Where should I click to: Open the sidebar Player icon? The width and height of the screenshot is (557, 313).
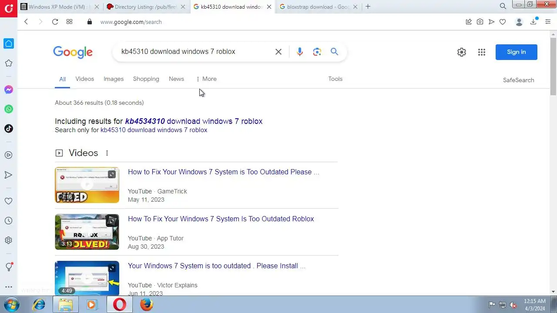click(8, 155)
